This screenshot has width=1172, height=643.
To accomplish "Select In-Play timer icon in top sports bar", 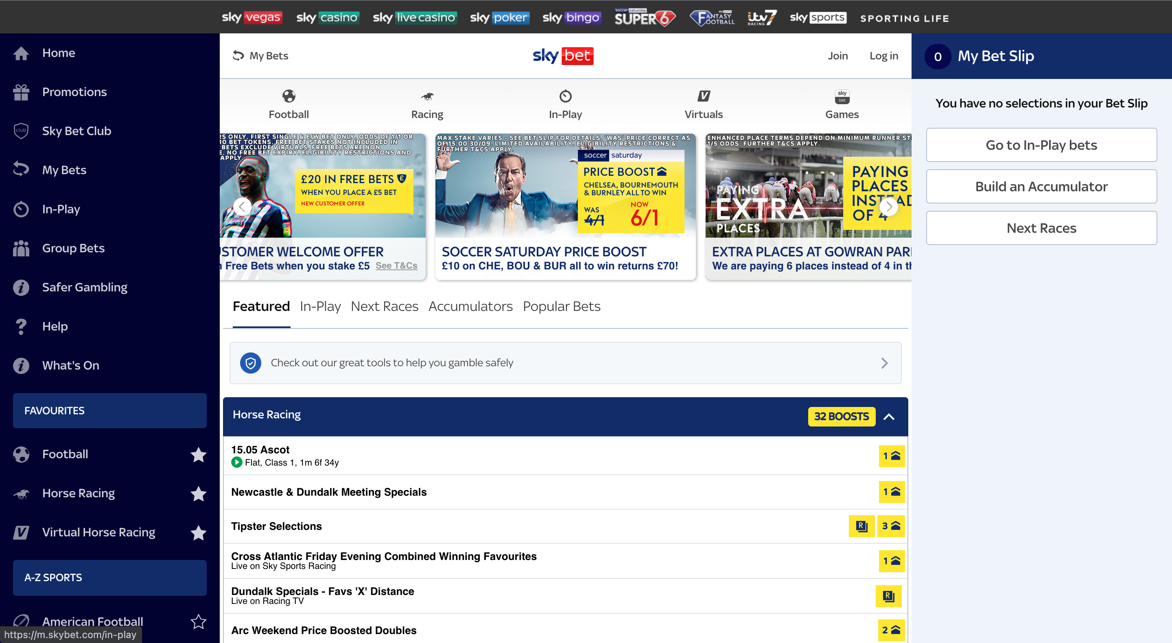I will (565, 96).
